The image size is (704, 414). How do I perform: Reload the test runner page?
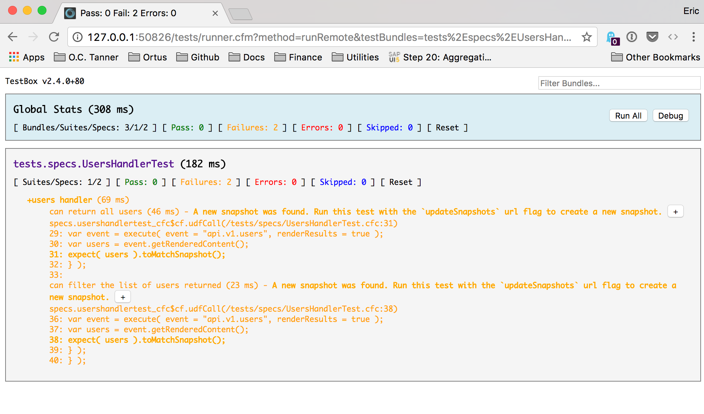coord(54,37)
